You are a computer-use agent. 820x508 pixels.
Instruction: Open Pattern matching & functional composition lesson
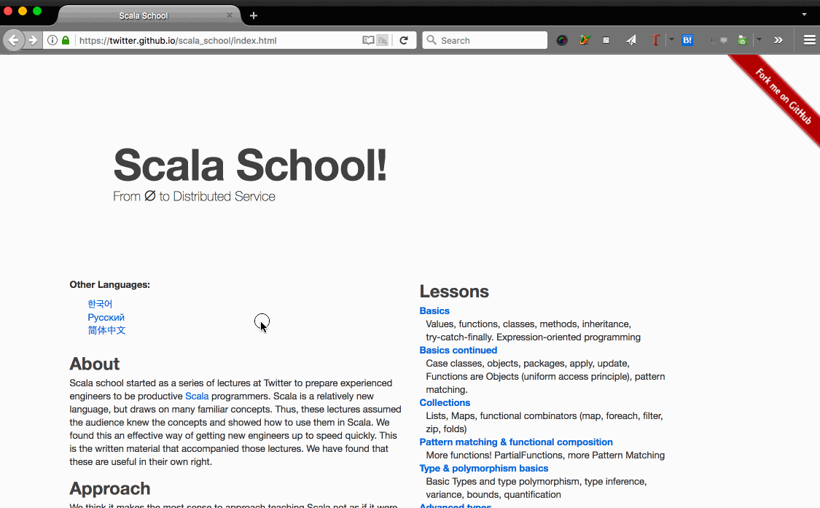516,442
